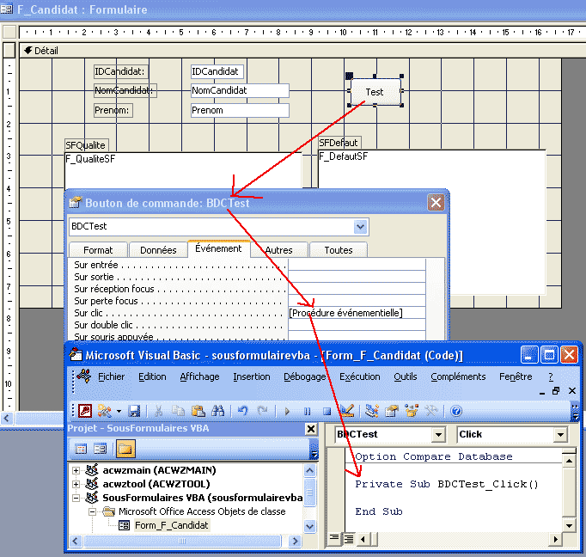Open Find with the binoculars icon
586x557 pixels.
[218, 411]
